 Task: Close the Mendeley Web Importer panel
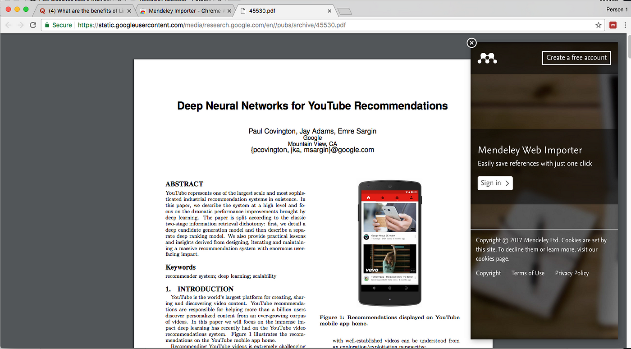tap(471, 43)
